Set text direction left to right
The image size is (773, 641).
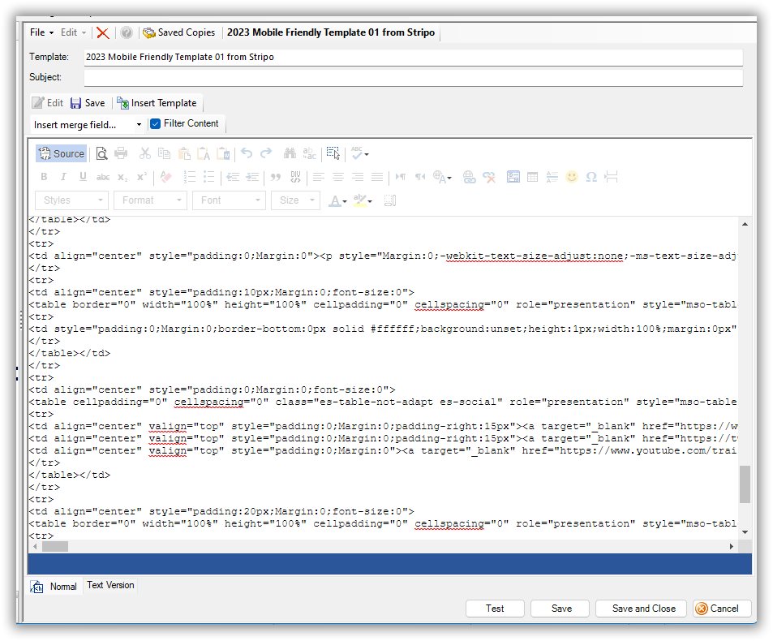[x=401, y=177]
